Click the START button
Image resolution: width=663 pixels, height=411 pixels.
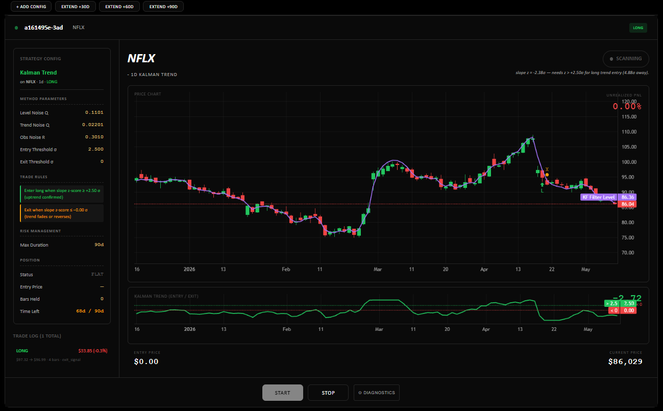tap(283, 393)
